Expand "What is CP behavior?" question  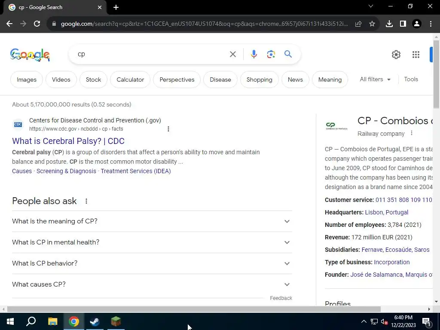152,263
